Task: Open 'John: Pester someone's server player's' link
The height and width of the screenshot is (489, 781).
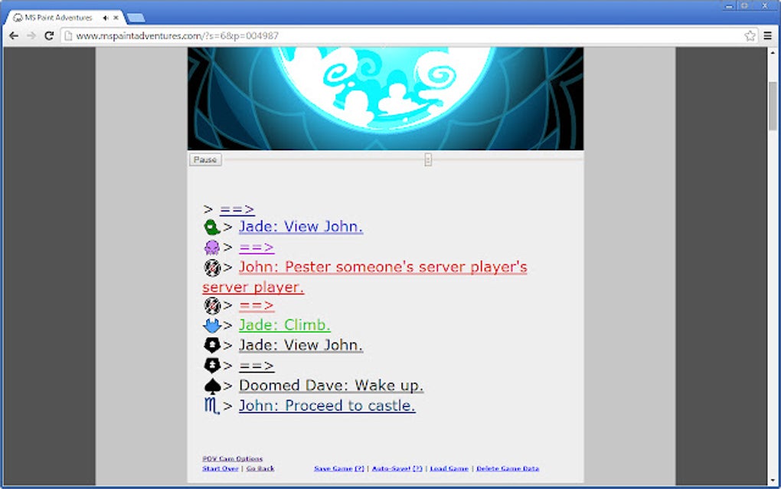Action: coord(383,267)
